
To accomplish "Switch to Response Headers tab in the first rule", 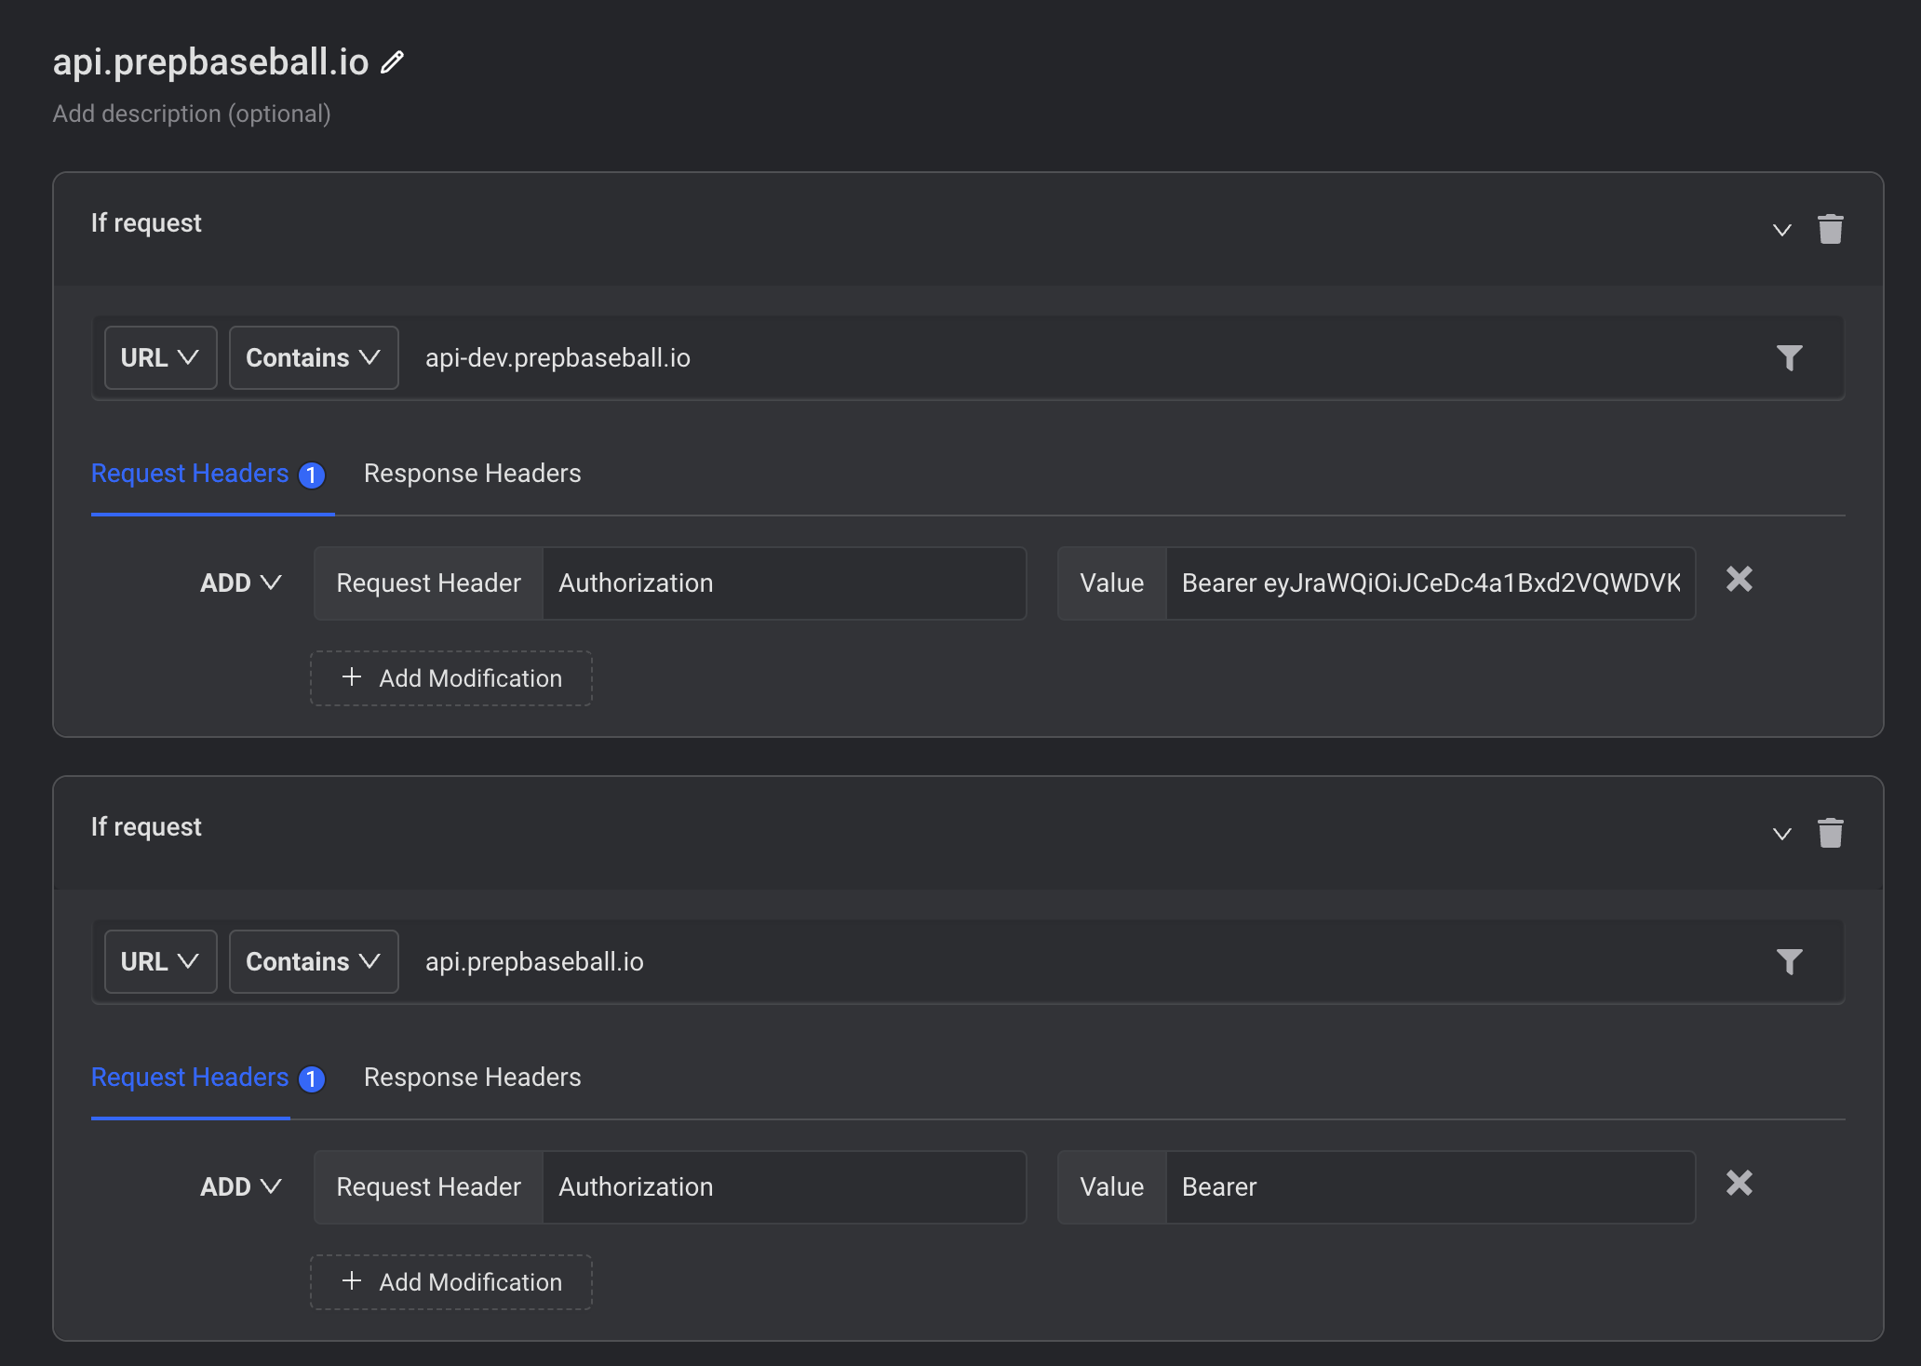I will [x=472, y=474].
